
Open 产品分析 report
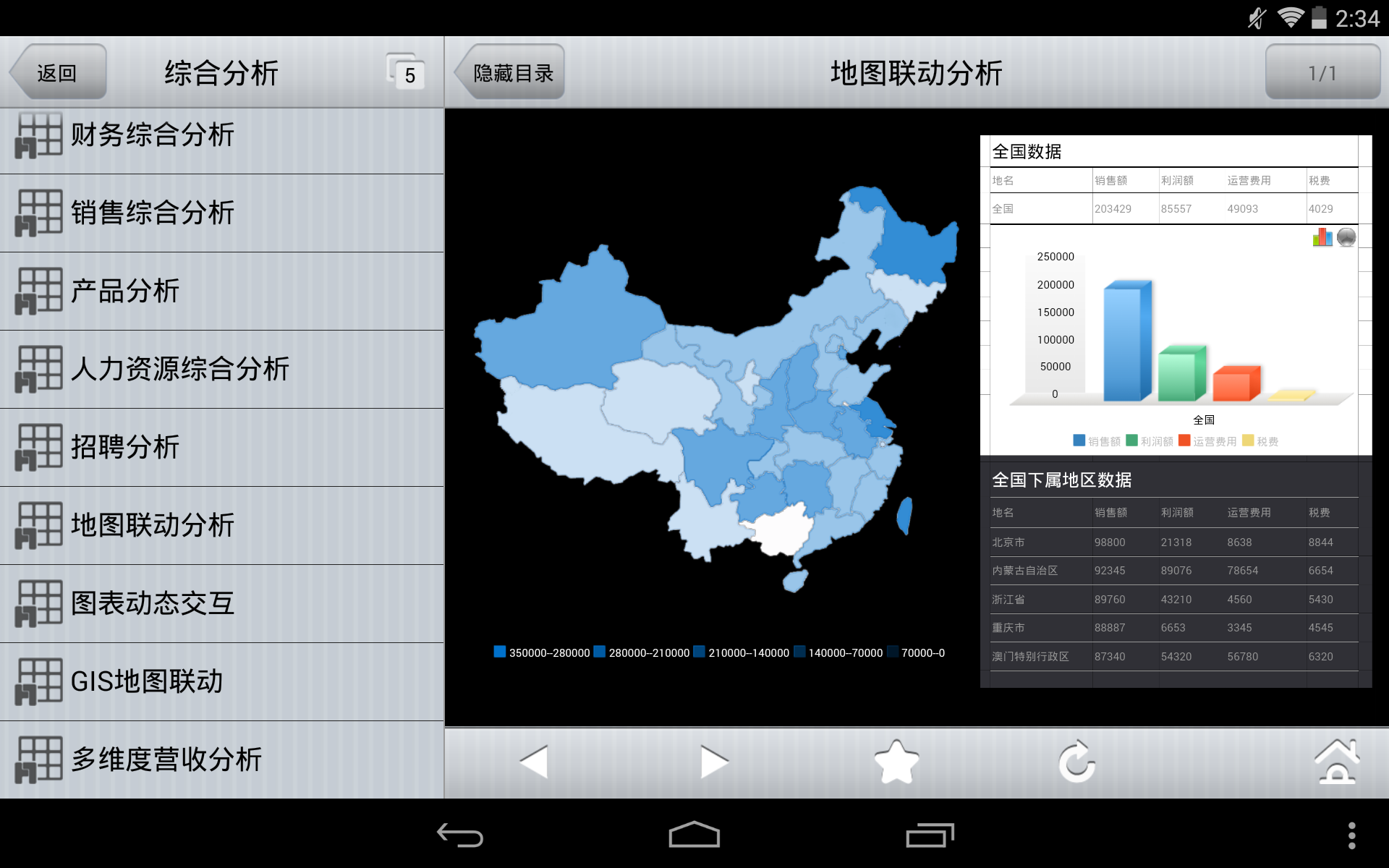point(221,292)
